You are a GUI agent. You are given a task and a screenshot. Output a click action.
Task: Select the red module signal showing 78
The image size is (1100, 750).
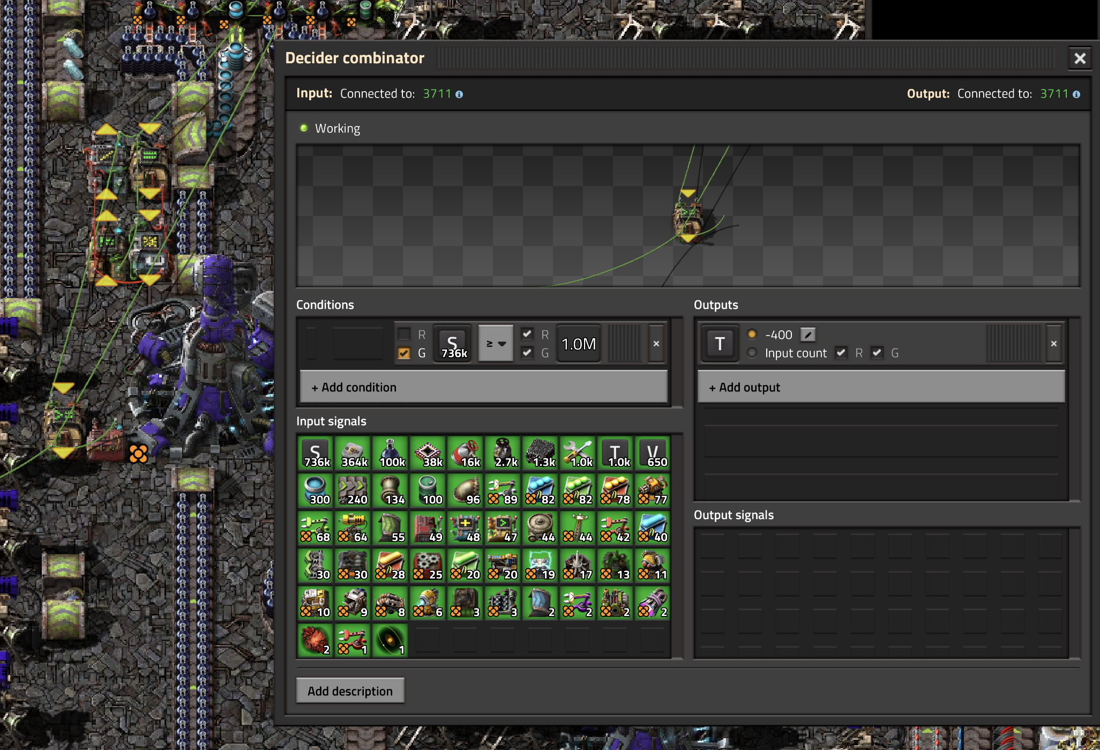click(616, 491)
